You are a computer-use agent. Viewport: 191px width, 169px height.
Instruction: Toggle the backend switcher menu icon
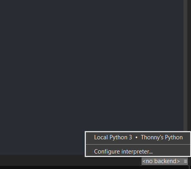click(x=185, y=161)
